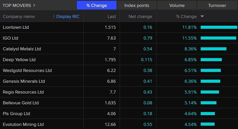Click Evolution Mining's 4.54% bar
The height and width of the screenshot is (129, 238).
point(207,124)
